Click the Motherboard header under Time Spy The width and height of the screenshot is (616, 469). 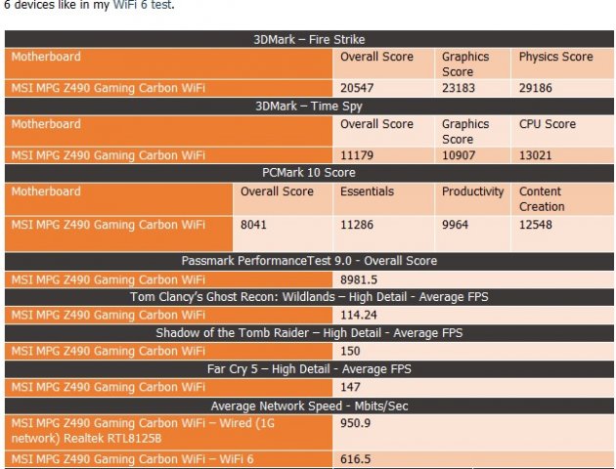click(x=46, y=124)
